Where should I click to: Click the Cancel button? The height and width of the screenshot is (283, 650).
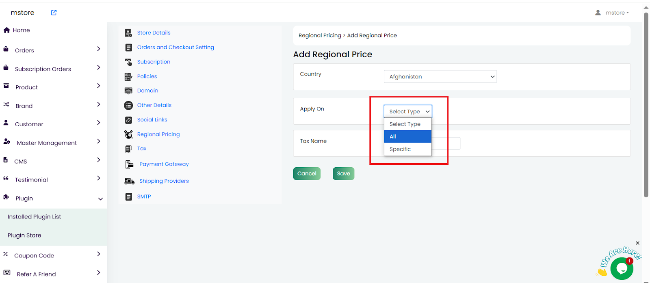click(307, 174)
